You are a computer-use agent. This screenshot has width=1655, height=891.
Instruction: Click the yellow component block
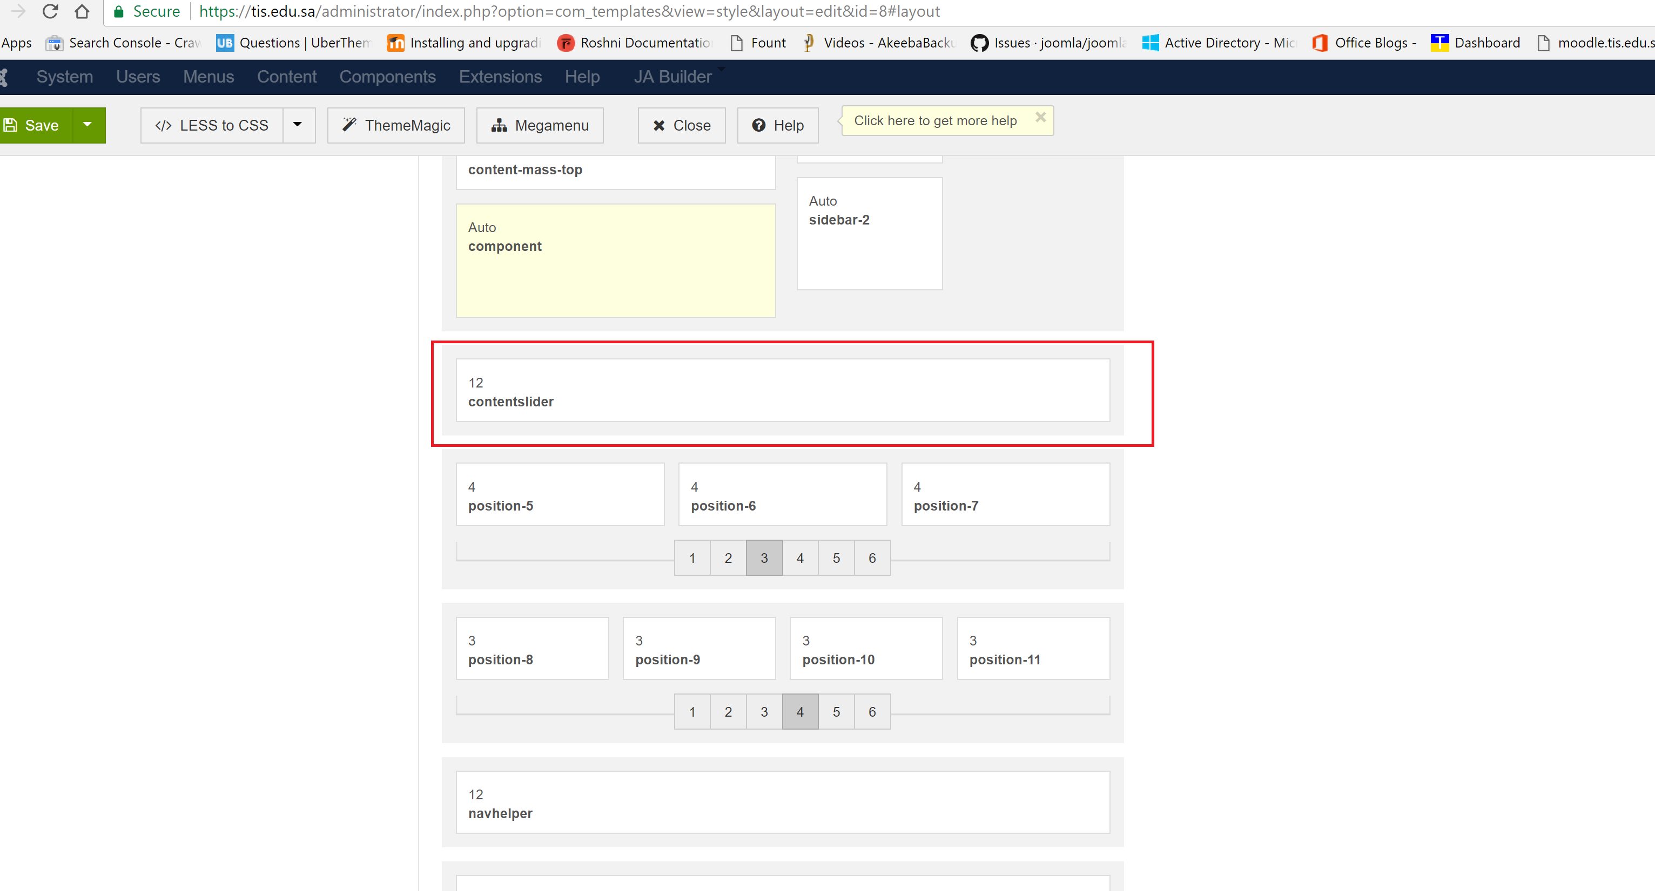(615, 261)
